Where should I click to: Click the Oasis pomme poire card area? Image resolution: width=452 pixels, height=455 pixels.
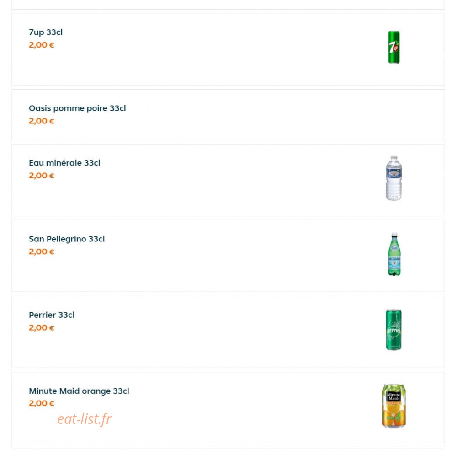pos(228,115)
